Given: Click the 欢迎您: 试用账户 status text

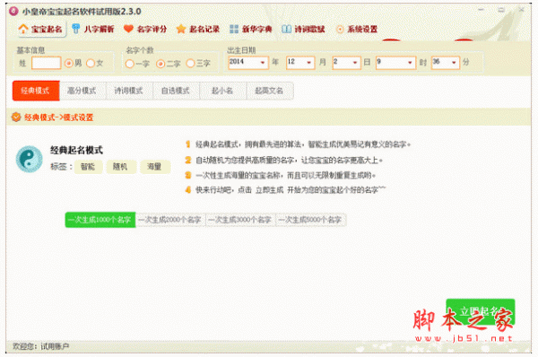Looking at the screenshot, I should point(41,346).
